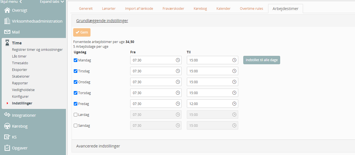Click the Onsdag Til time field

pos(209,82)
